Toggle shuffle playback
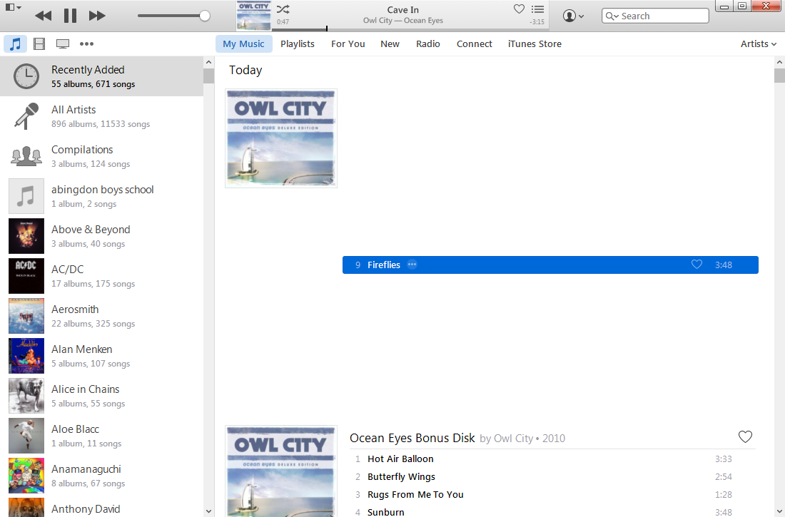This screenshot has height=517, width=785. 283,9
